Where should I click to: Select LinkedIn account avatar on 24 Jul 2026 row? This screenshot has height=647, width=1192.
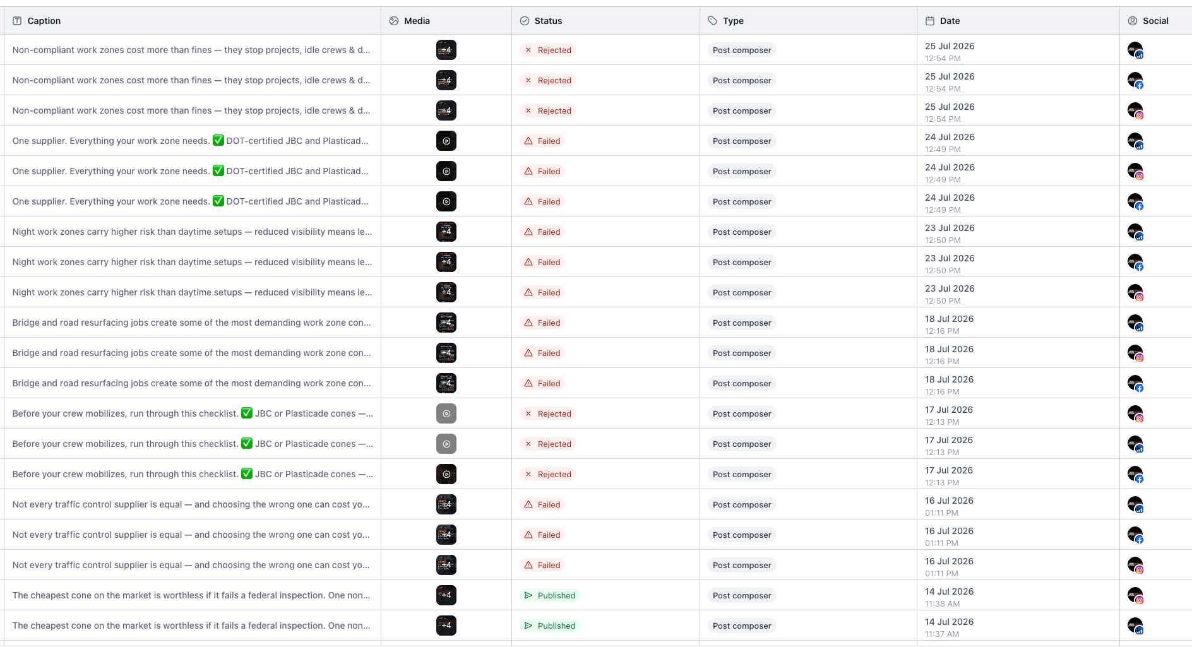pyautogui.click(x=1135, y=141)
